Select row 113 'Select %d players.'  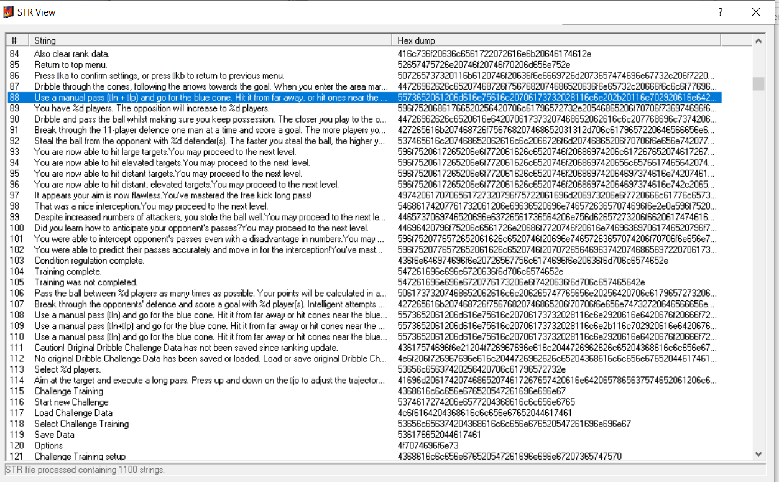coord(364,369)
